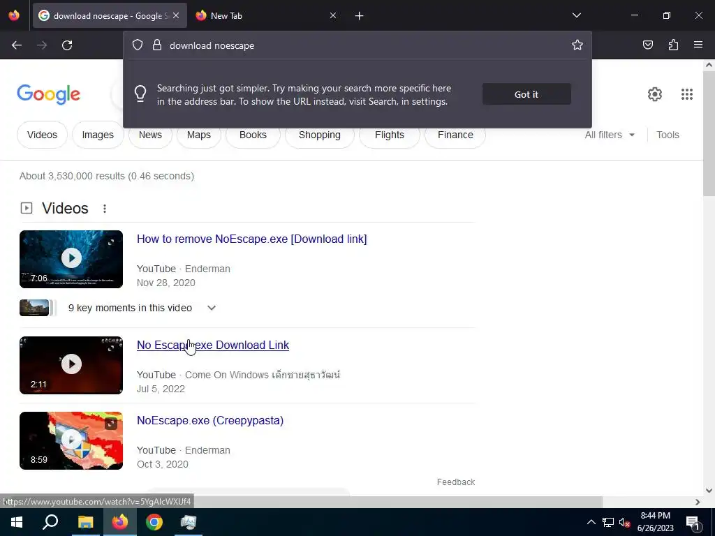Filter results by Images
The image size is (715, 536).
[98, 135]
